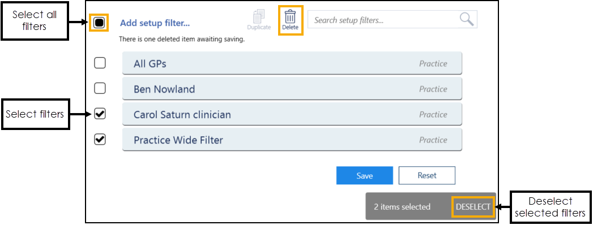Image resolution: width=593 pixels, height=225 pixels.
Task: Click the Select all filters callout label
Action: pyautogui.click(x=35, y=21)
